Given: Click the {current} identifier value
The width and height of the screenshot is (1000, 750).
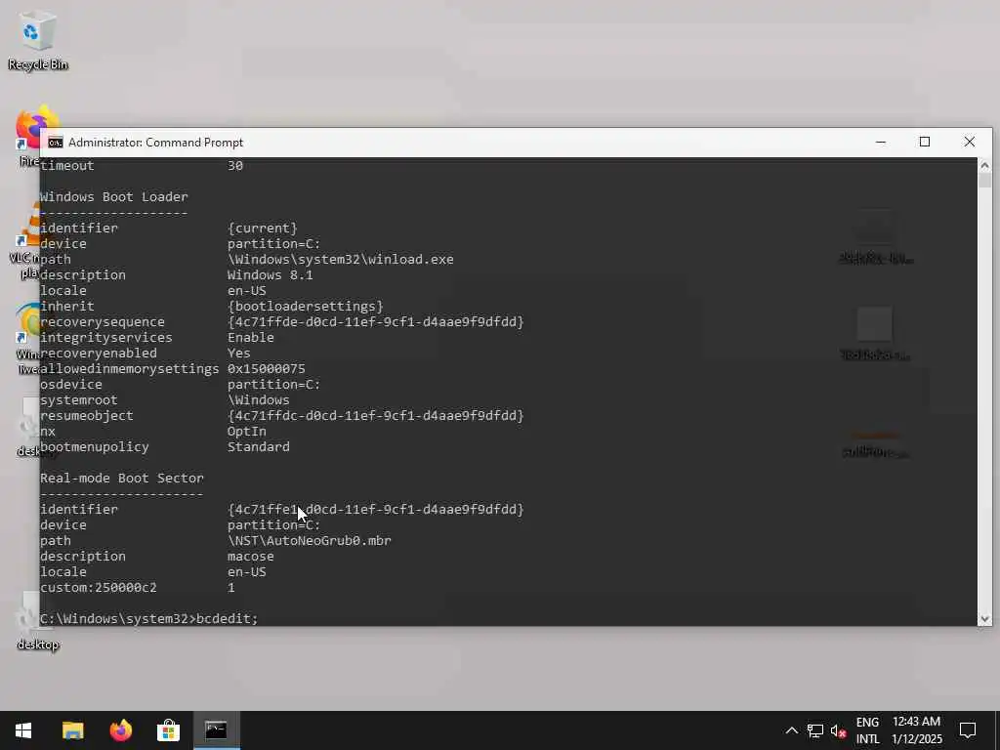Looking at the screenshot, I should 262,229.
